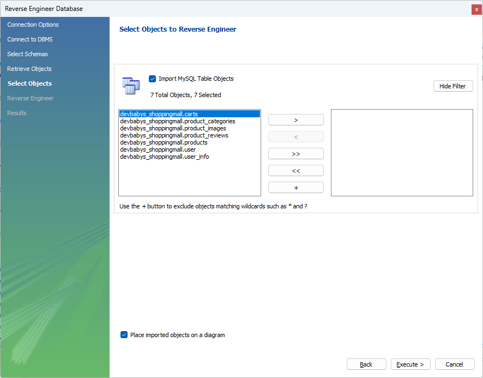Click the Execute > button
Screen dimensions: 483x378
(x=410, y=364)
